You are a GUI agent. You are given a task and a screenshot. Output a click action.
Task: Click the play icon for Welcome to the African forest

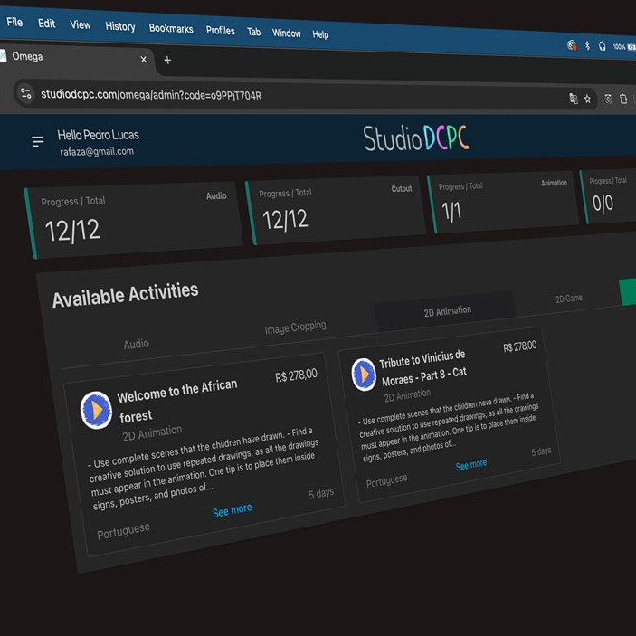97,410
